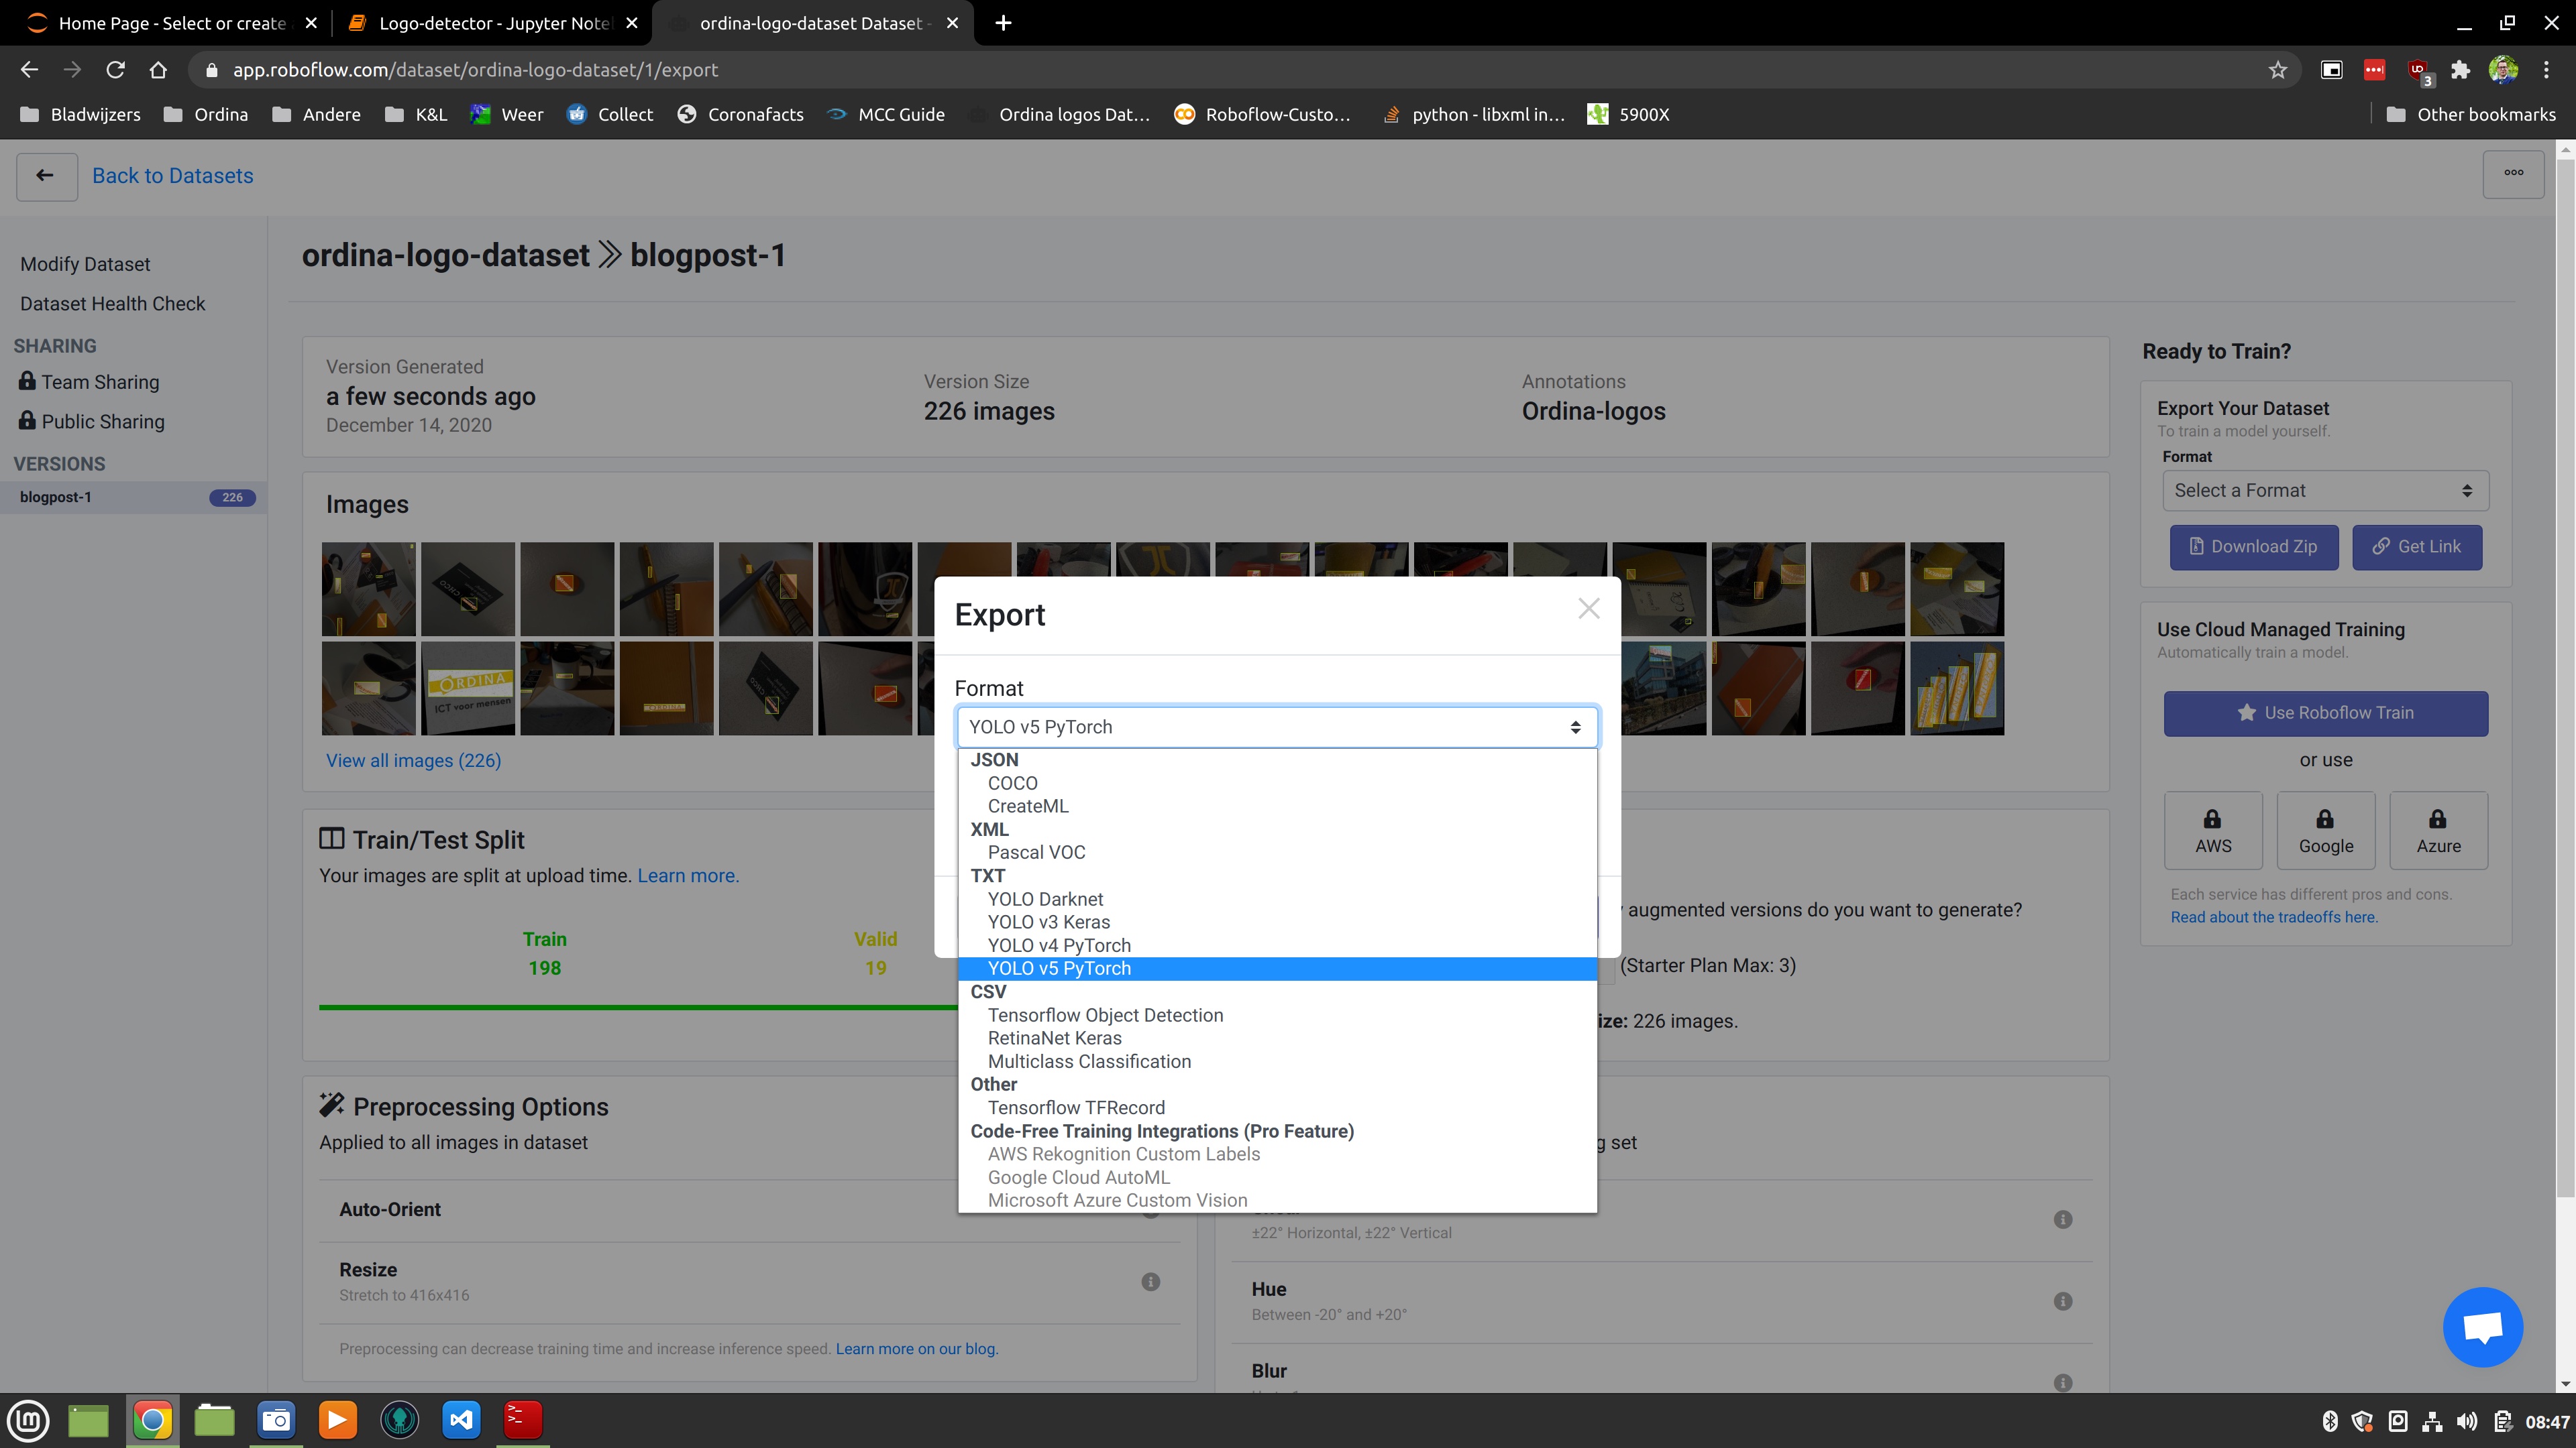
Task: Click the page vertical scrollbar
Action: point(2565,680)
